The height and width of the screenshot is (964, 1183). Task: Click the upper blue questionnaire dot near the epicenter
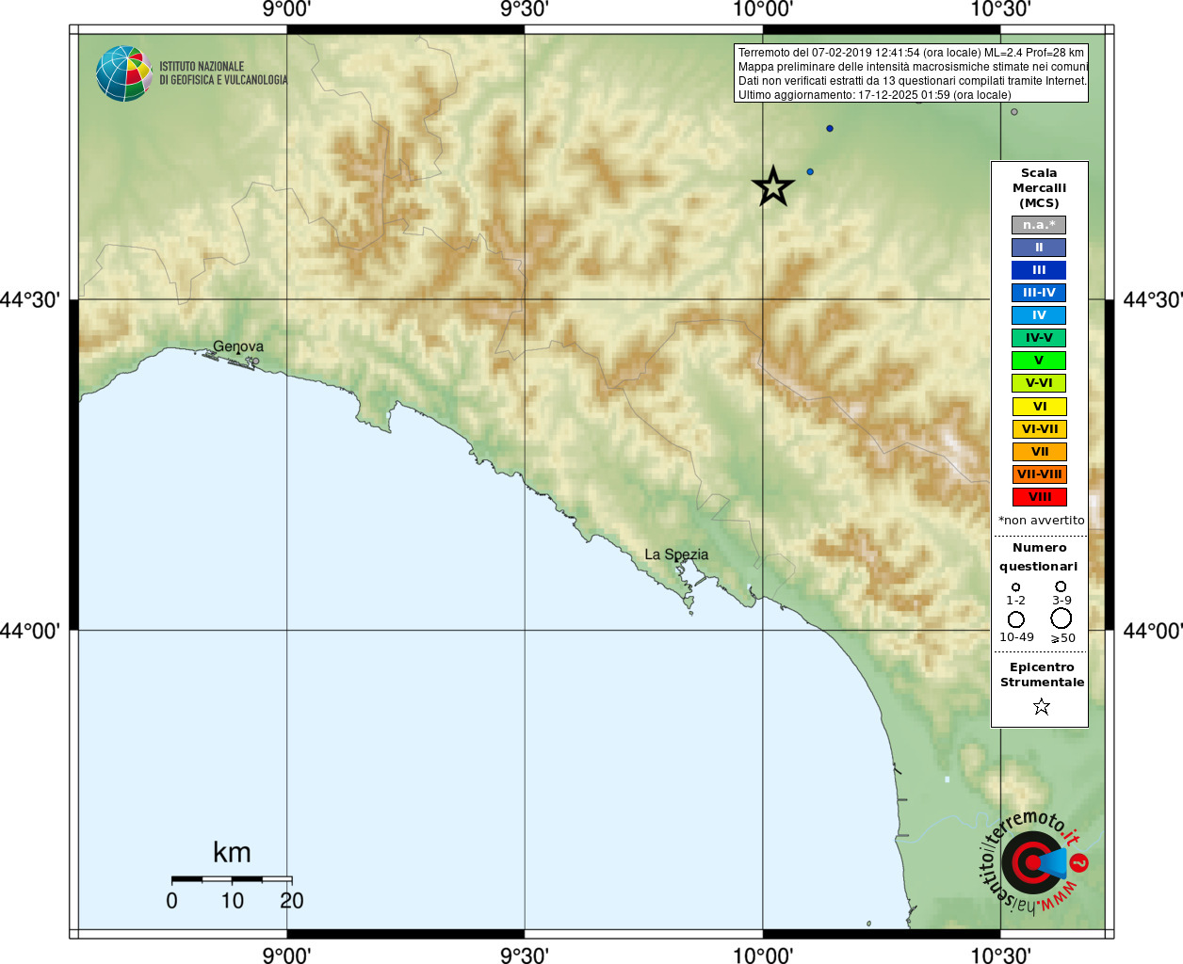click(x=830, y=128)
